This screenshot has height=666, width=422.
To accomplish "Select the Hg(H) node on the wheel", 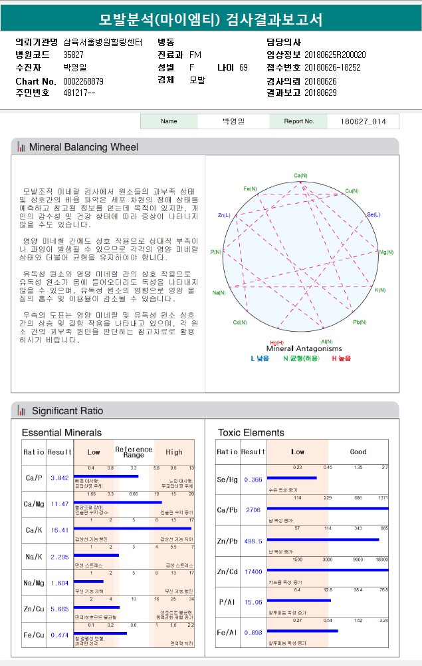I will (x=276, y=343).
